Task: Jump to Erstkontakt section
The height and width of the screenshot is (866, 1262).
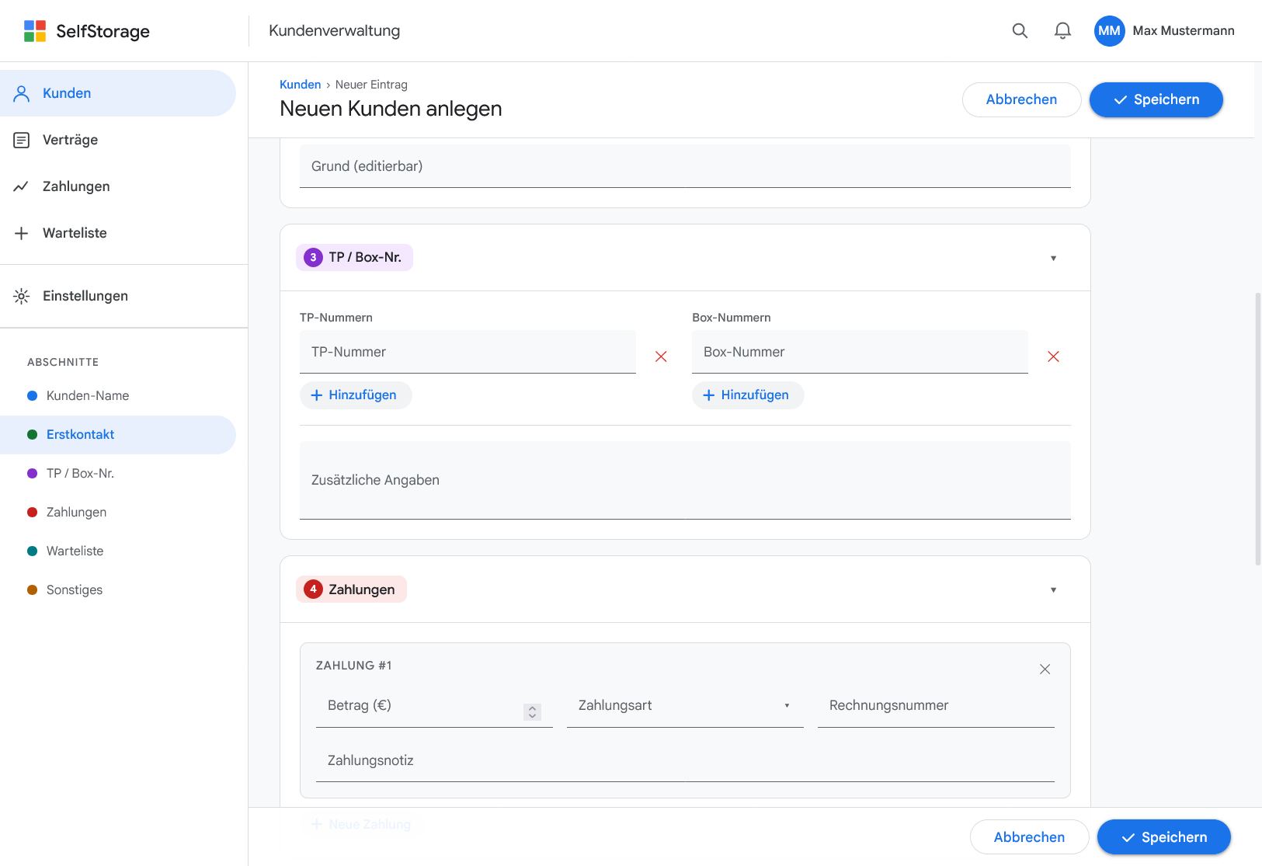Action: (x=118, y=435)
